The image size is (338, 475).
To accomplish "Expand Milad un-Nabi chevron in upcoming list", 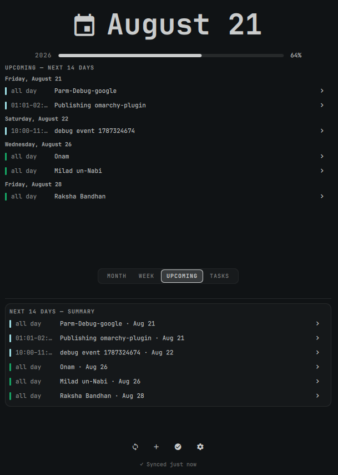I will [322, 171].
